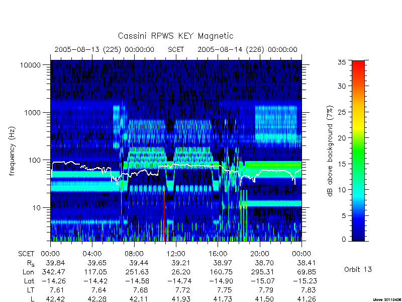This screenshot has height=302, width=402.
Task: Click the 'SCET' label in the header
Action: pos(176,49)
